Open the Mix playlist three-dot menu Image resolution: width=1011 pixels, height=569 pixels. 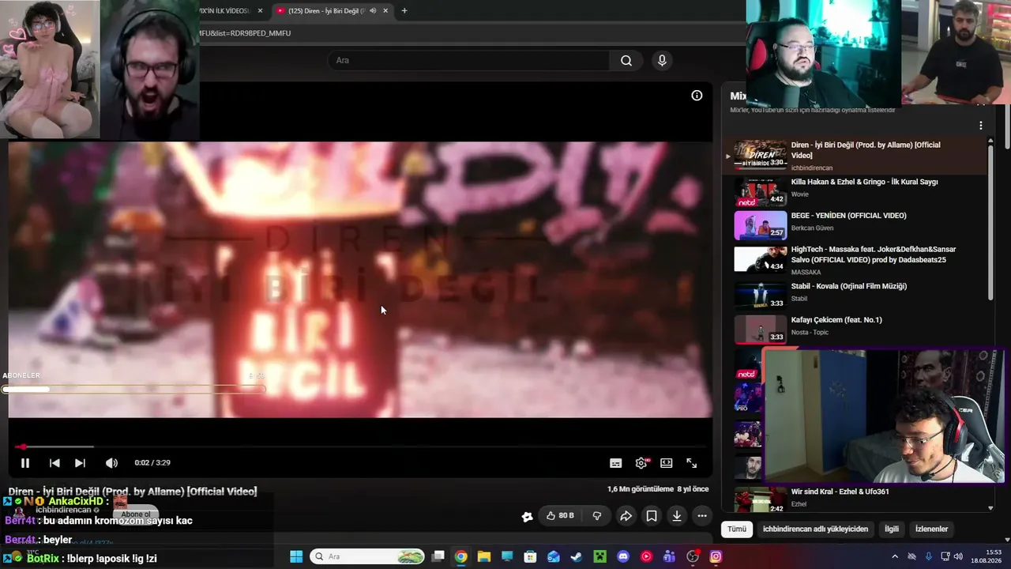tap(981, 126)
